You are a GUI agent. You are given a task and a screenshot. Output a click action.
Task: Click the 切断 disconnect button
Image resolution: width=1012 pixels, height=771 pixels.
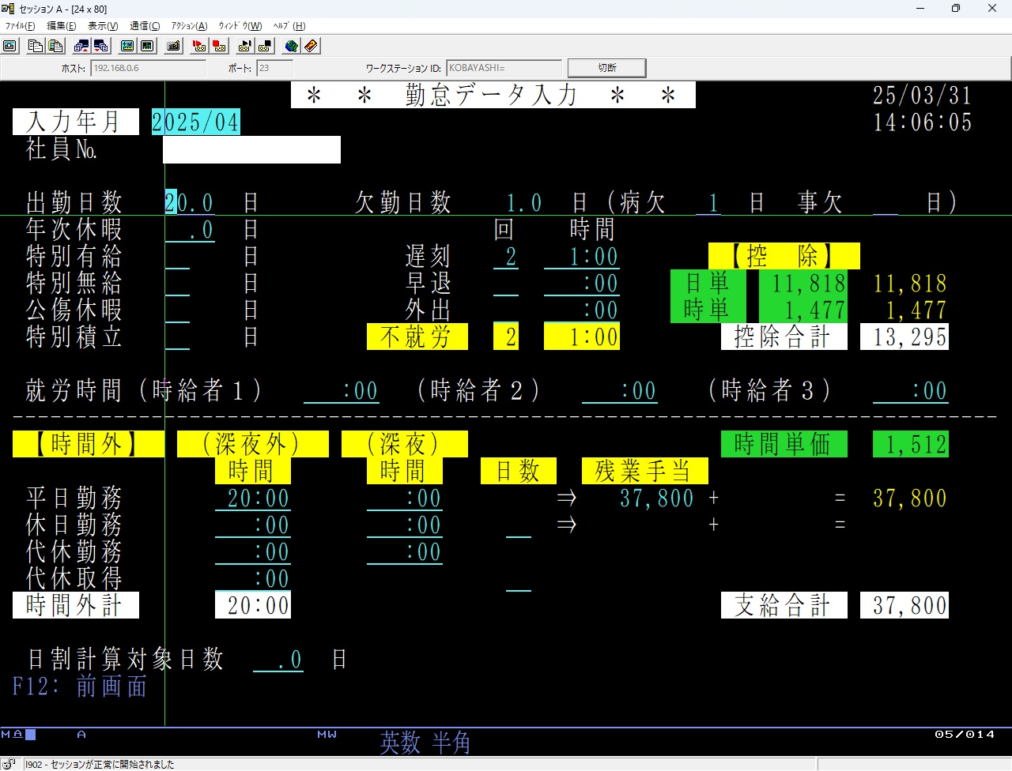[606, 68]
